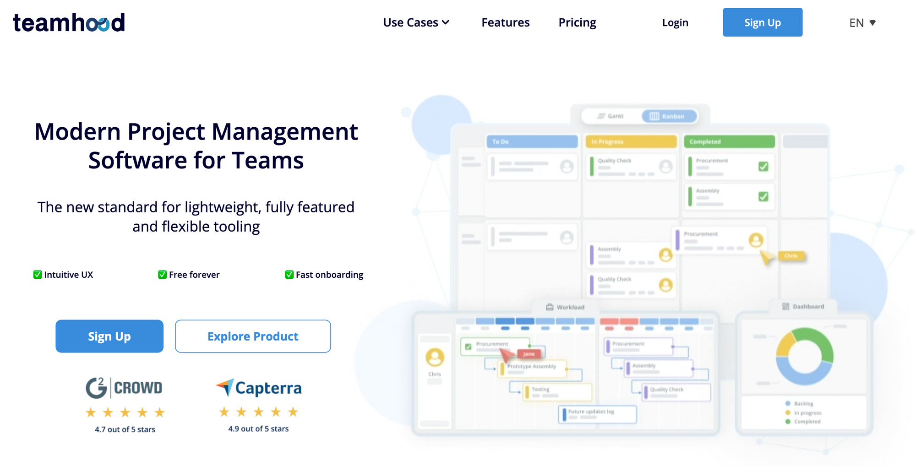Image resolution: width=916 pixels, height=471 pixels.
Task: Open the Testing task card
Action: [x=557, y=392]
